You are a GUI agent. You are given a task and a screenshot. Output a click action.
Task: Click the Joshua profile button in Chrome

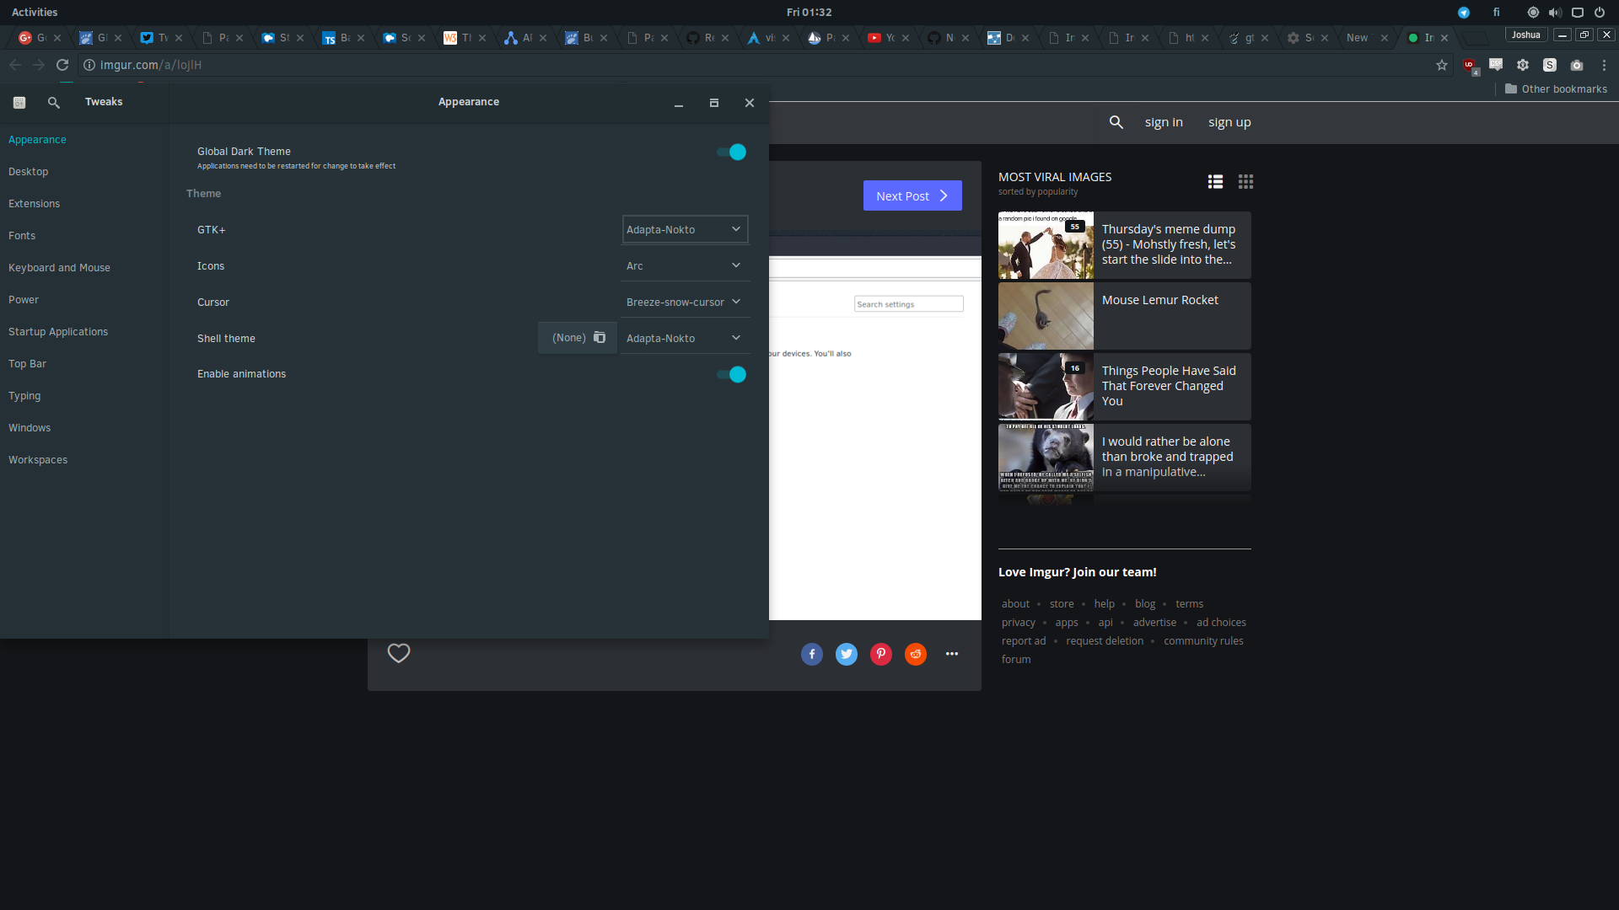point(1526,35)
